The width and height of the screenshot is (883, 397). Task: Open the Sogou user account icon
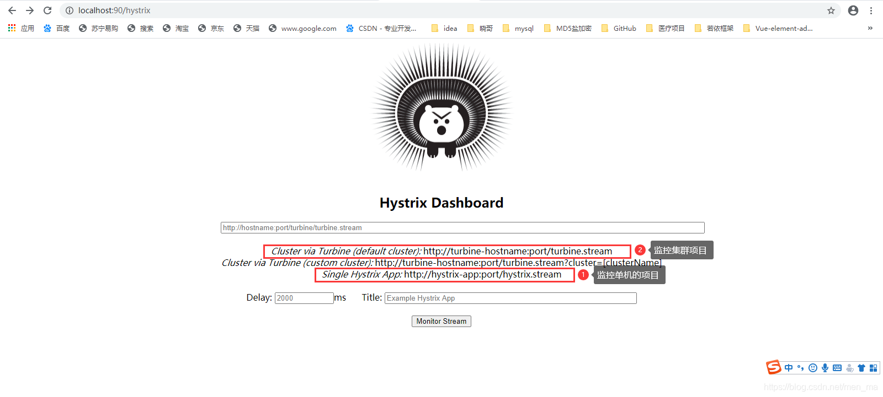pyautogui.click(x=850, y=368)
